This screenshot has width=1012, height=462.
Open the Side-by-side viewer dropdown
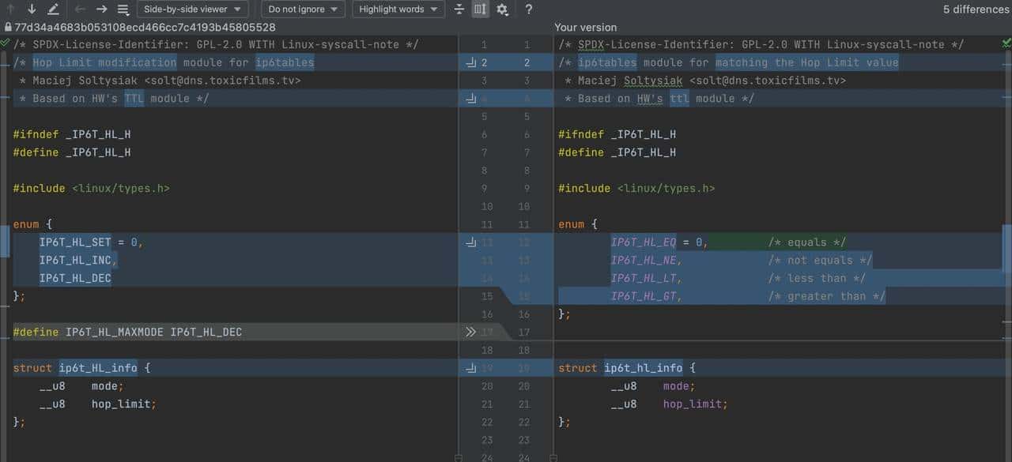coord(192,9)
